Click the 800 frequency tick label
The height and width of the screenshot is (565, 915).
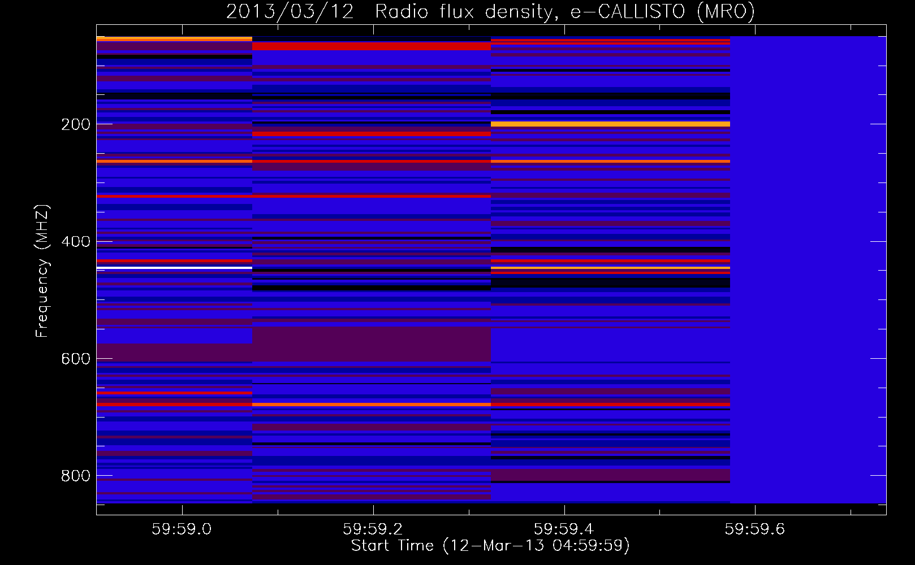tap(76, 476)
